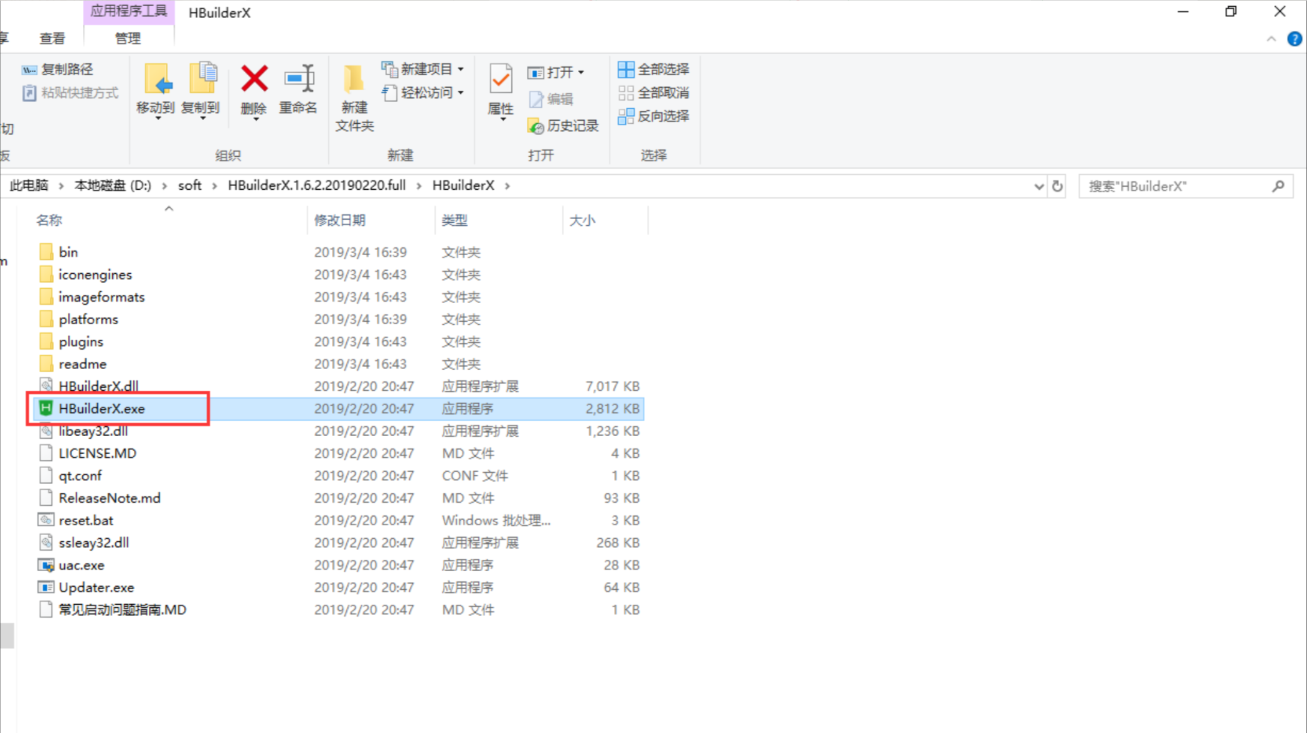Open the address bar history dropdown
The height and width of the screenshot is (733, 1307).
(x=1039, y=186)
